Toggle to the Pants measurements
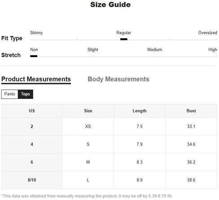The height and width of the screenshot is (200, 219). [9, 94]
